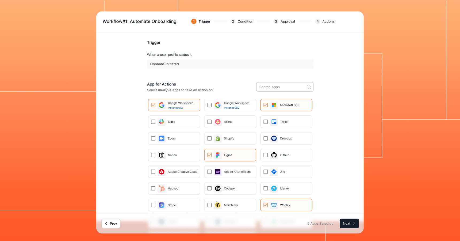This screenshot has height=241, width=460.
Task: Click the Notion app icon
Action: 162,155
